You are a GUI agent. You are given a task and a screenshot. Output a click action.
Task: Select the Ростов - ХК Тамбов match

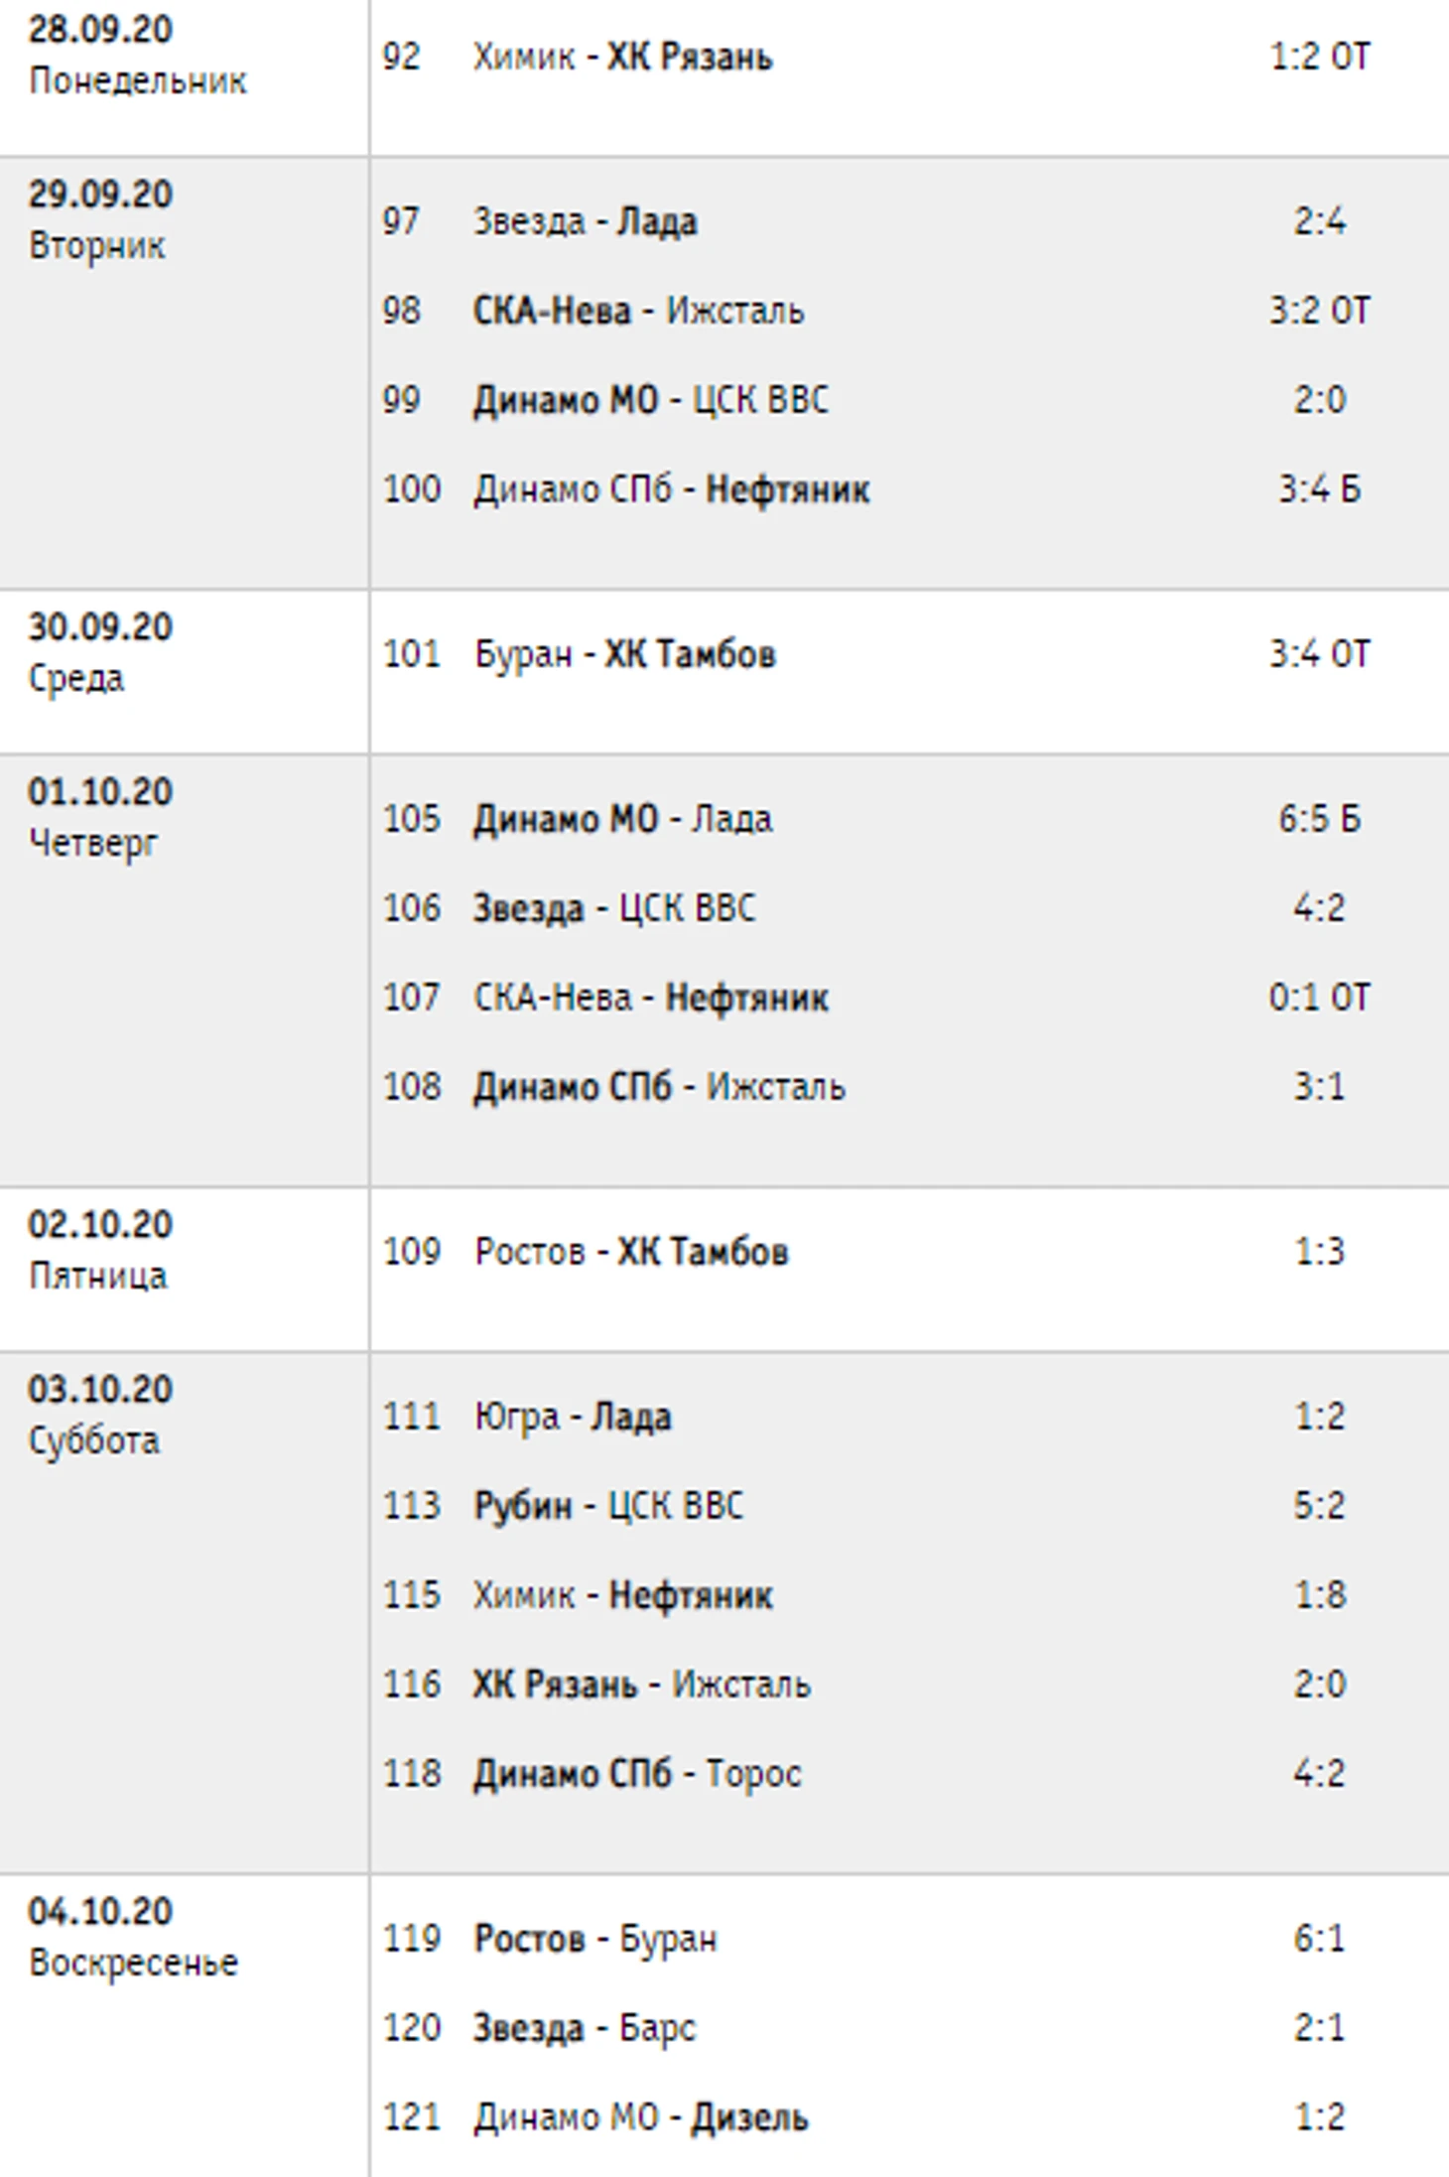pyautogui.click(x=631, y=1252)
